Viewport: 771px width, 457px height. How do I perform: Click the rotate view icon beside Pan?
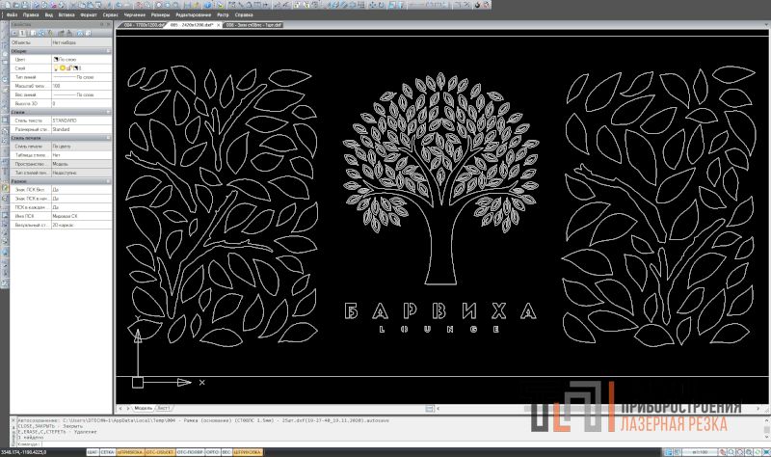(381, 5)
